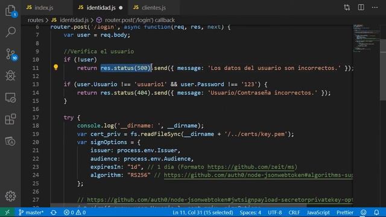Open the Explorer view in activity bar
The height and width of the screenshot is (217, 386).
tap(11, 11)
